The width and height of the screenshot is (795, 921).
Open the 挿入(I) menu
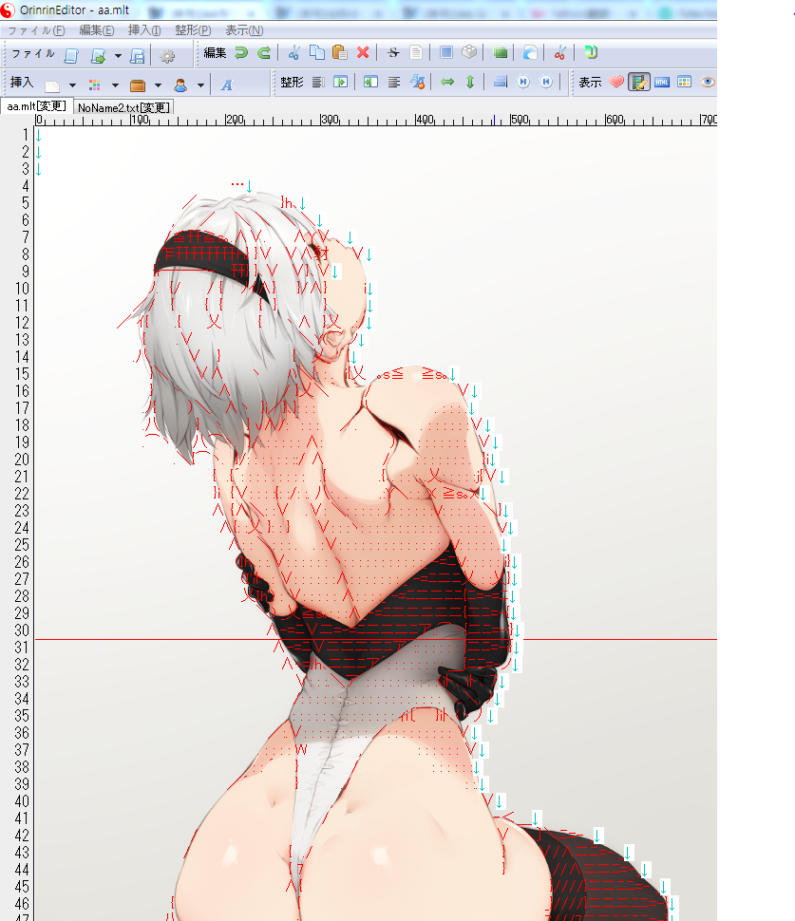tap(144, 30)
